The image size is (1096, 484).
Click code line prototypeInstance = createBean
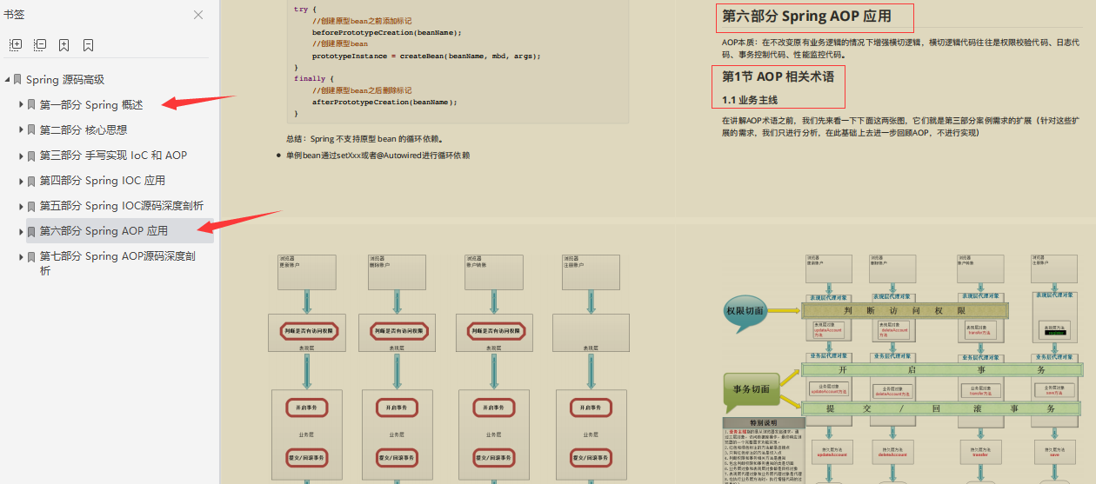[426, 56]
